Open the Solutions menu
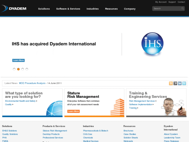This screenshot has height=142, width=189. click(x=44, y=9)
